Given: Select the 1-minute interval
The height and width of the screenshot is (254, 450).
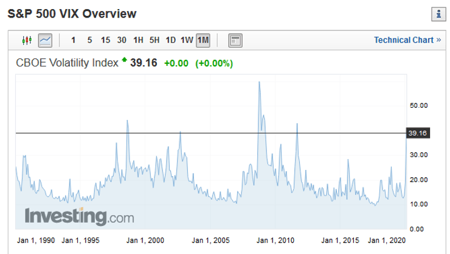Looking at the screenshot, I should pyautogui.click(x=73, y=41).
